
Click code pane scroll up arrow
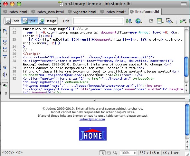[186, 85]
